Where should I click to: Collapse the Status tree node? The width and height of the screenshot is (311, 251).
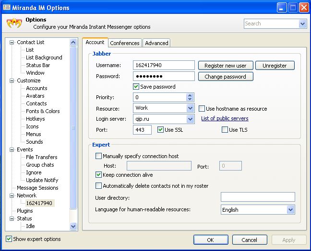coord(12,218)
